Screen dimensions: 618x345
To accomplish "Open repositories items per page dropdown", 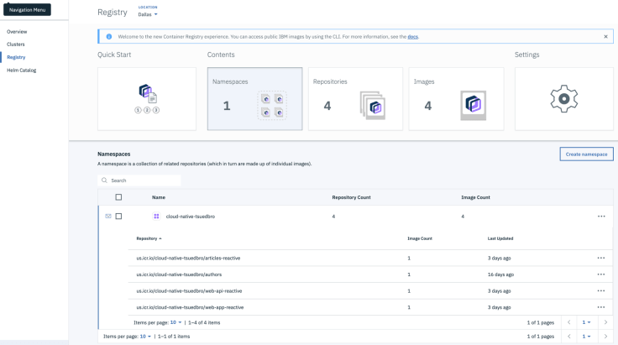I will pos(177,322).
